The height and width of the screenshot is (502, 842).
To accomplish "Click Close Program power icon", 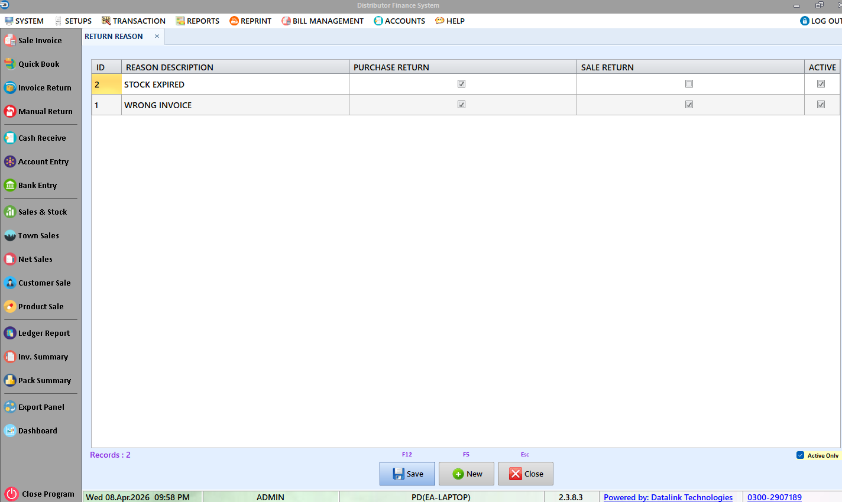I will pyautogui.click(x=11, y=494).
